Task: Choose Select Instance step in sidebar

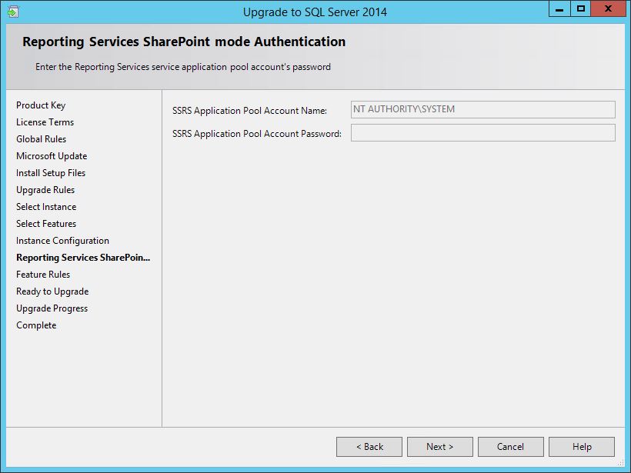Action: pos(46,207)
